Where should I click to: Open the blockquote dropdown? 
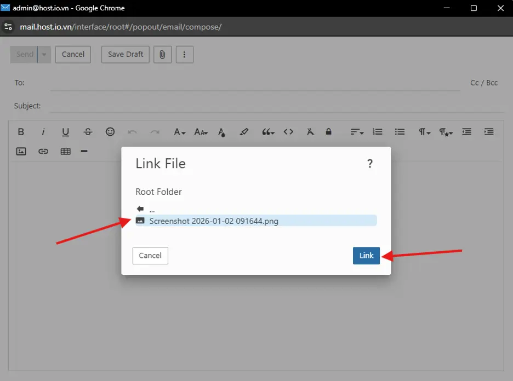268,132
